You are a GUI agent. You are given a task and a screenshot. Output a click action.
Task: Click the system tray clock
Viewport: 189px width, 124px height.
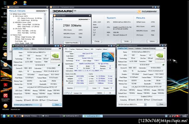pos(184,116)
